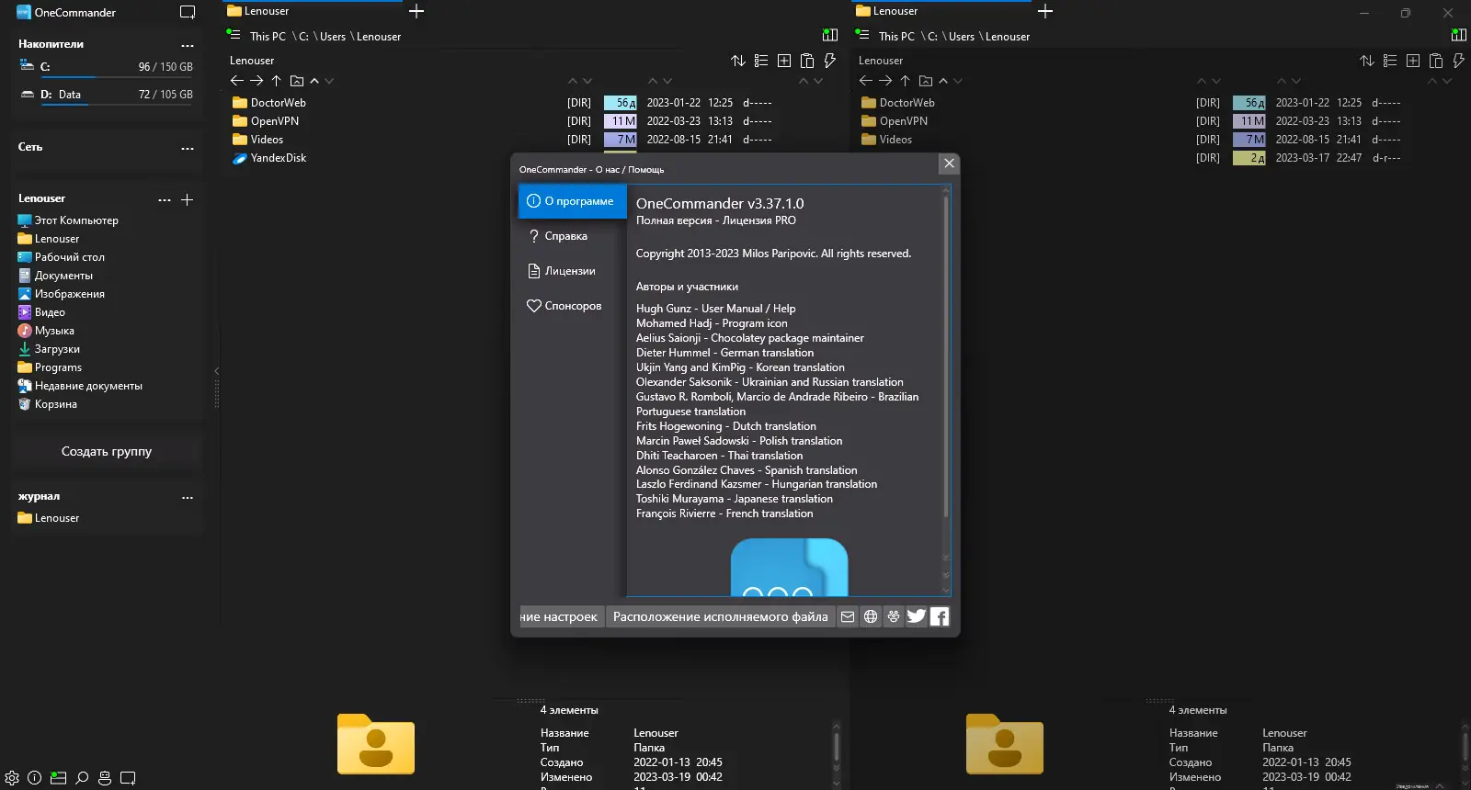The height and width of the screenshot is (790, 1471).
Task: Click the large folder thumbnail in left pane
Action: (376, 743)
